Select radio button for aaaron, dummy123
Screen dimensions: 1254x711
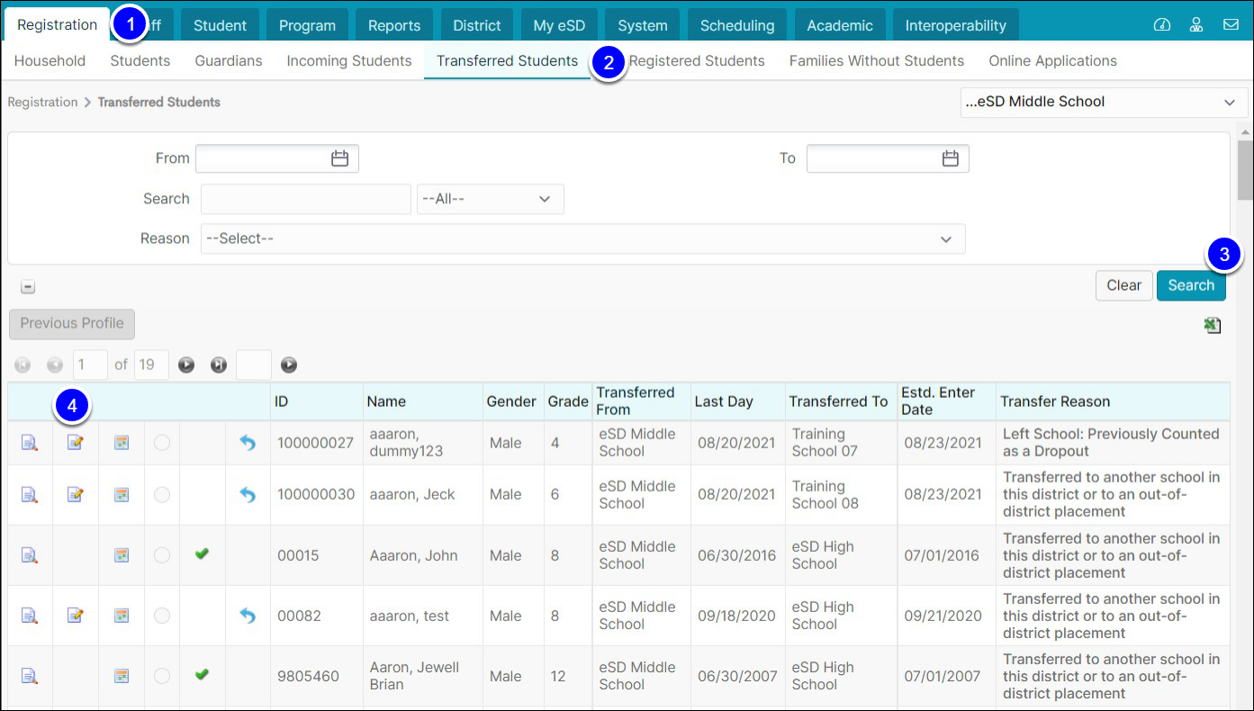pyautogui.click(x=162, y=443)
